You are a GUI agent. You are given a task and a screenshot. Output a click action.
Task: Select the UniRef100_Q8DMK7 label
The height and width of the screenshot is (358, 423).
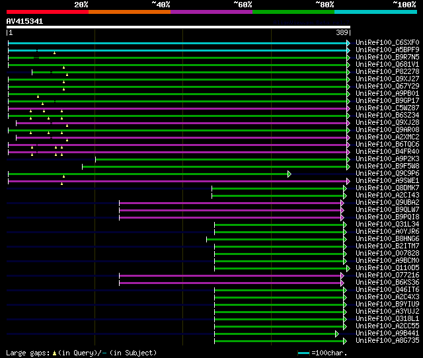click(387, 188)
